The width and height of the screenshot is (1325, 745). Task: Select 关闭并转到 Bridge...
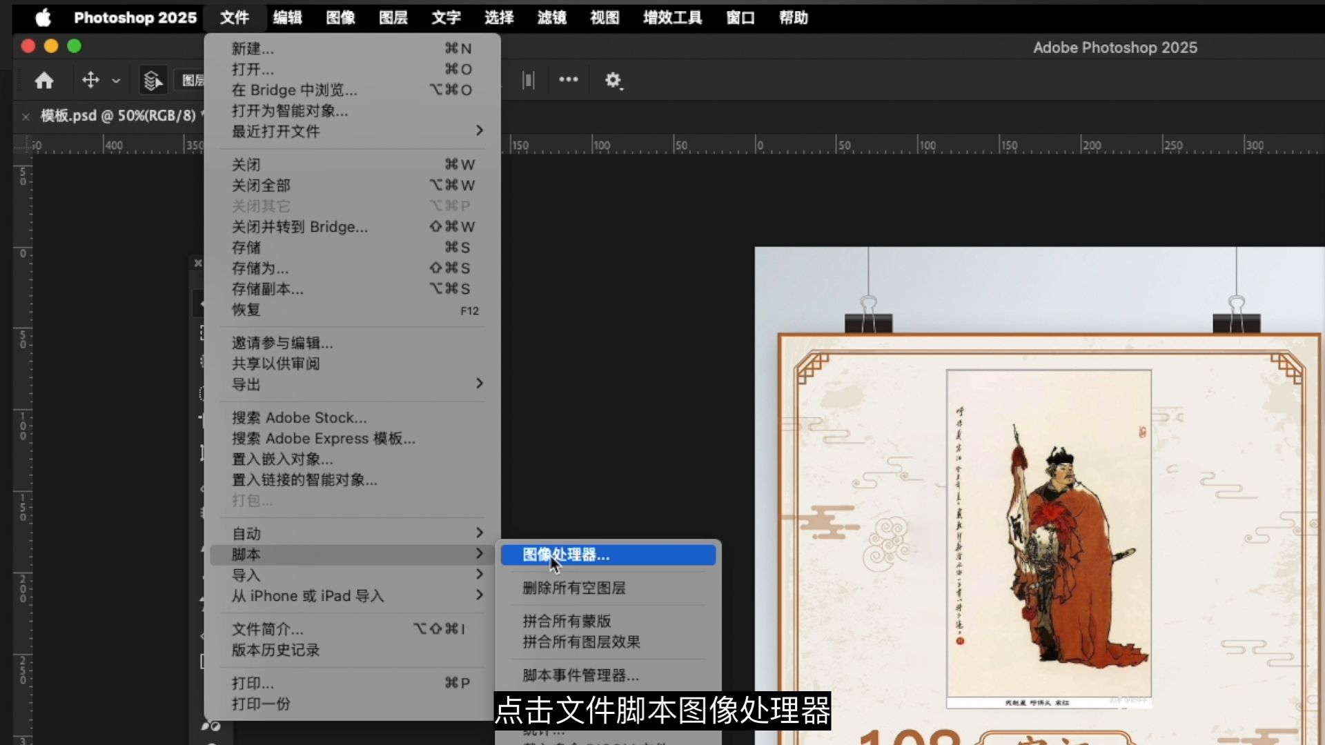[x=352, y=226]
